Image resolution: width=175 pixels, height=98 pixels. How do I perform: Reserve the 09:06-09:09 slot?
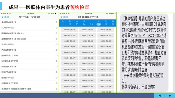pos(106,58)
